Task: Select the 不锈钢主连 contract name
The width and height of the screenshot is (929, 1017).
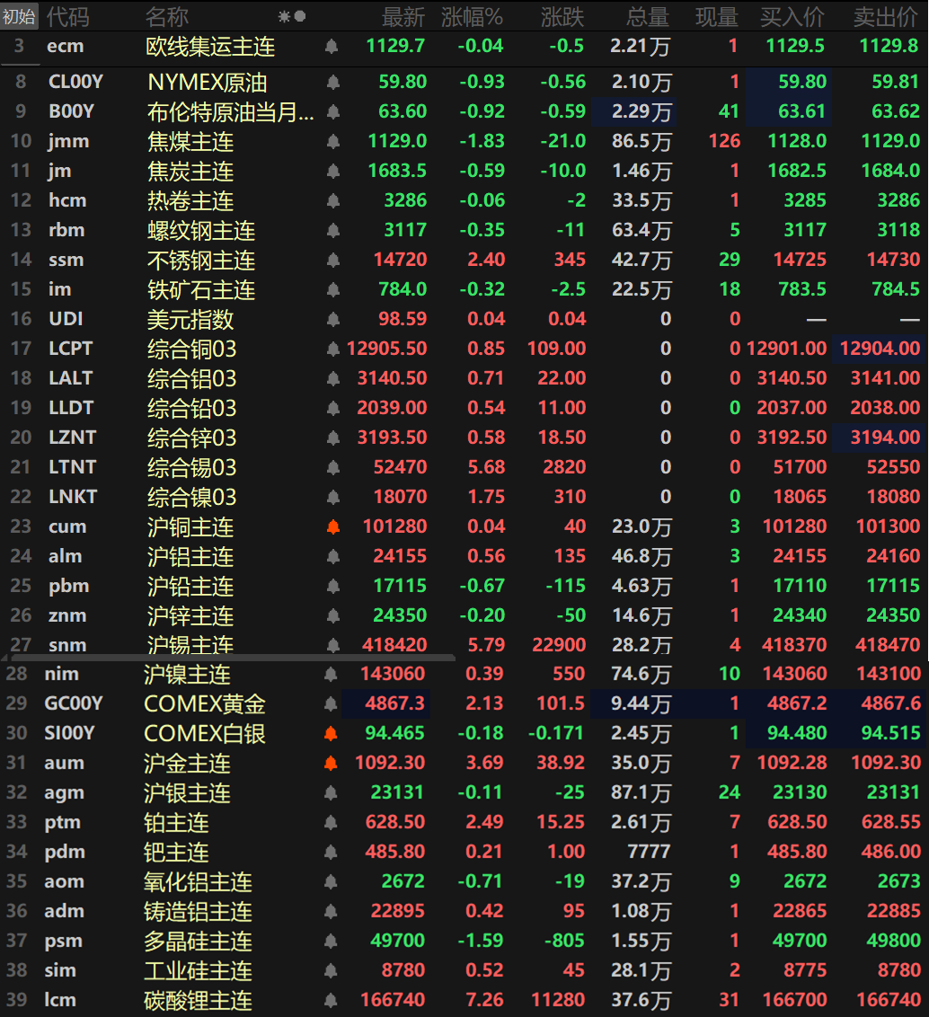Action: (x=201, y=261)
